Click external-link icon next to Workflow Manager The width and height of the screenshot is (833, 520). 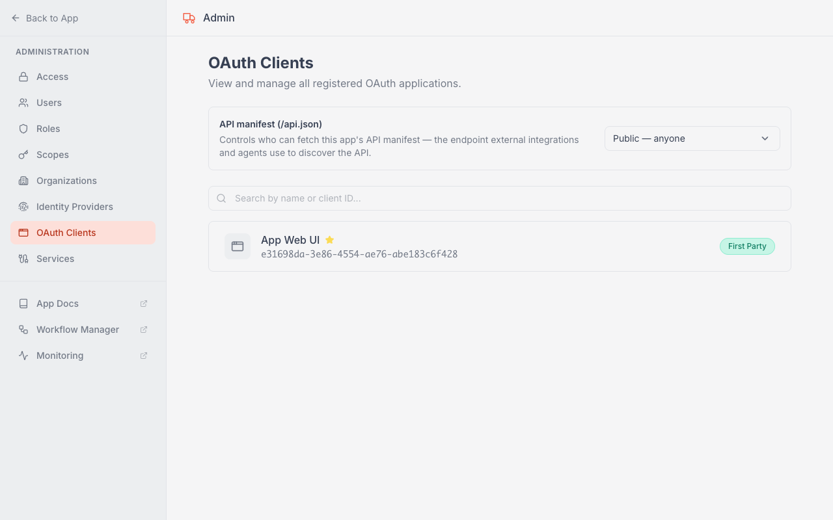[x=144, y=330]
